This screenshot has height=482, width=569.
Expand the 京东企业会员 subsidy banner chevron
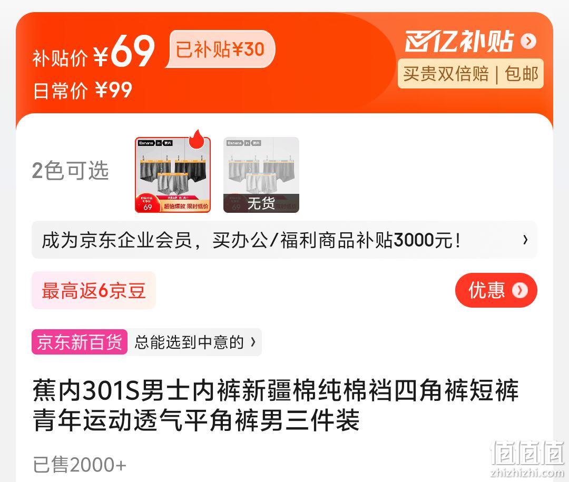(525, 240)
